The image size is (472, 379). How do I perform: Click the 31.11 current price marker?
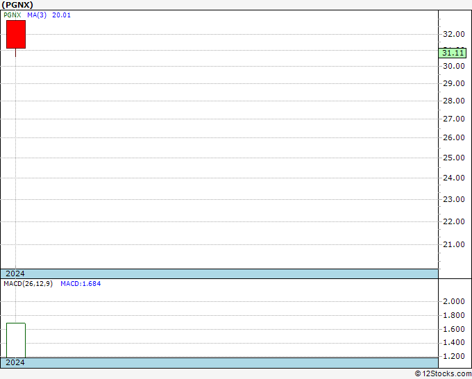pos(453,53)
